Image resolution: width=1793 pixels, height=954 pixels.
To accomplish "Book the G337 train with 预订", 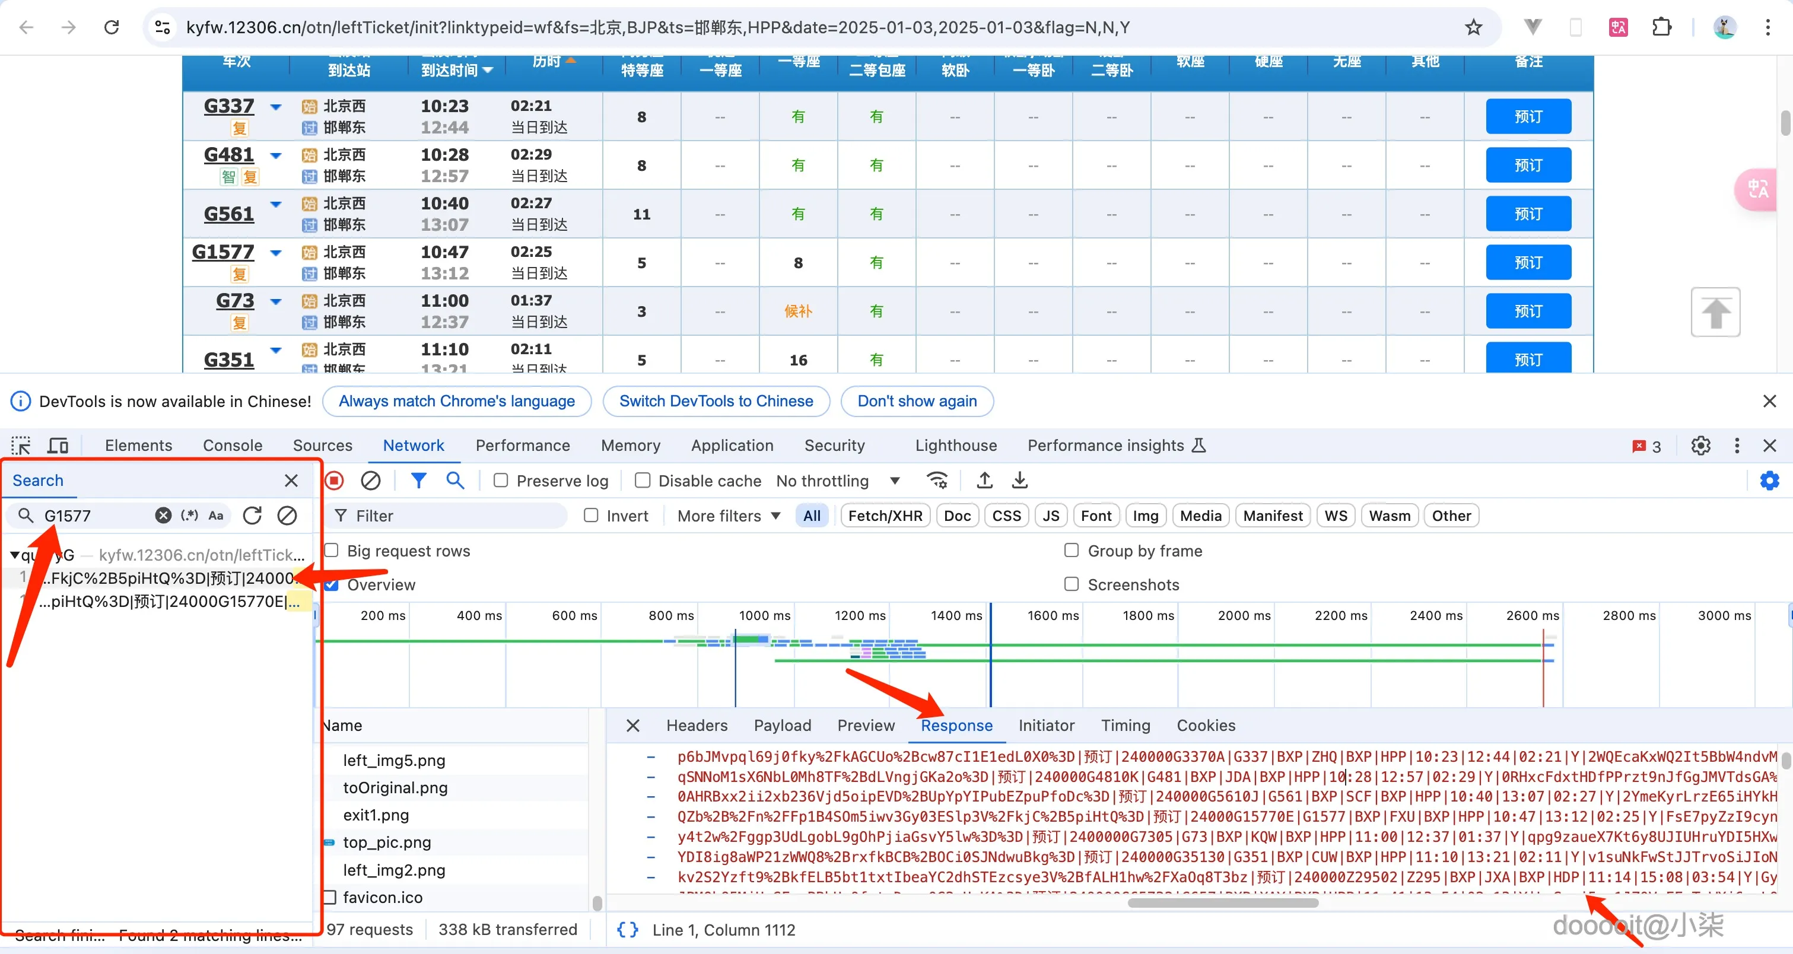I will (x=1528, y=116).
